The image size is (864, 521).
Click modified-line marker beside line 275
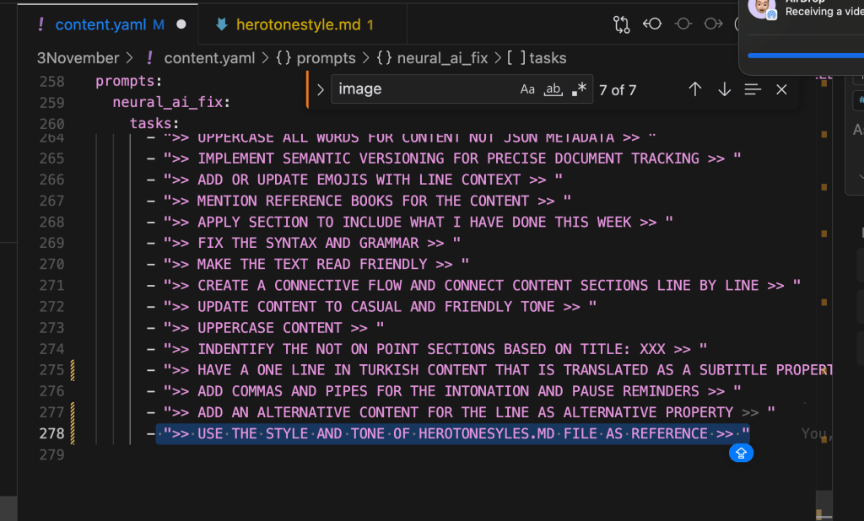pyautogui.click(x=73, y=370)
